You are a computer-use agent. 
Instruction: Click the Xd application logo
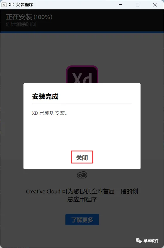pyautogui.click(x=82, y=74)
